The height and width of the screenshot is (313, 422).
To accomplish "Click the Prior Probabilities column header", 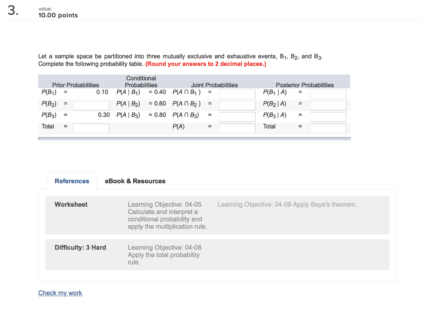I will [75, 85].
